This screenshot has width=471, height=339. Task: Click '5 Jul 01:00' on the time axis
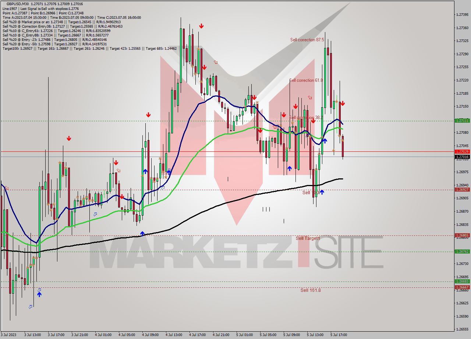[x=244, y=335]
